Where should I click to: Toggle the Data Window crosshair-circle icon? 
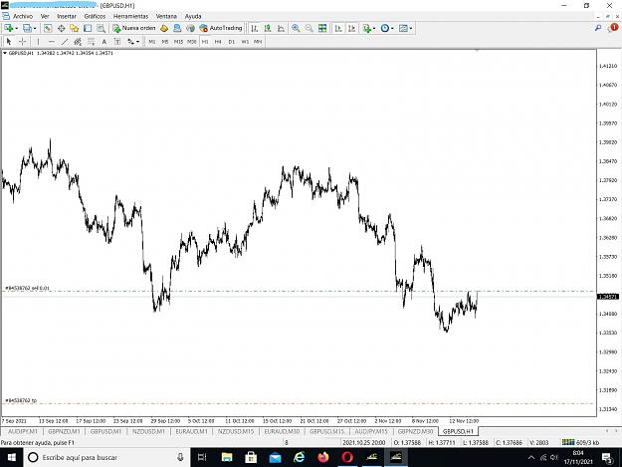click(x=61, y=28)
